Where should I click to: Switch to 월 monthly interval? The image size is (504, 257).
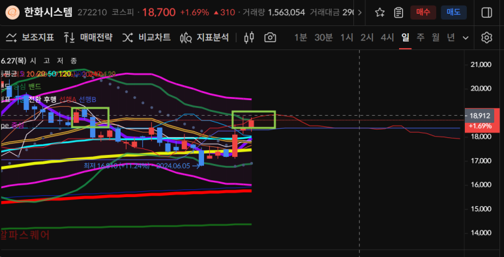436,38
